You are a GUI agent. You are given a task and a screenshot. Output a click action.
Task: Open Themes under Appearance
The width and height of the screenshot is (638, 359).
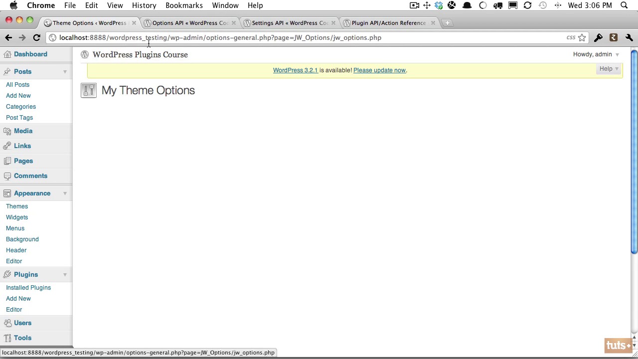point(17,206)
